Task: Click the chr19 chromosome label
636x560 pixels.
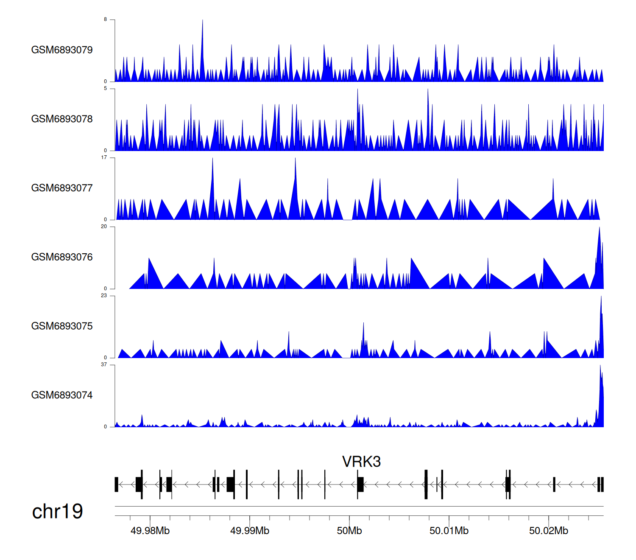Action: coord(57,512)
